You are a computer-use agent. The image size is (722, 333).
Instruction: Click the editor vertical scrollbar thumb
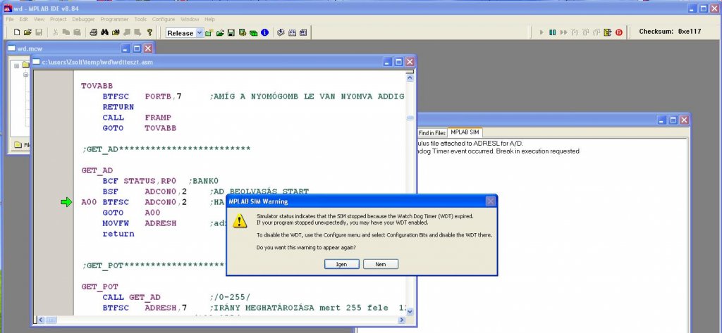point(410,118)
